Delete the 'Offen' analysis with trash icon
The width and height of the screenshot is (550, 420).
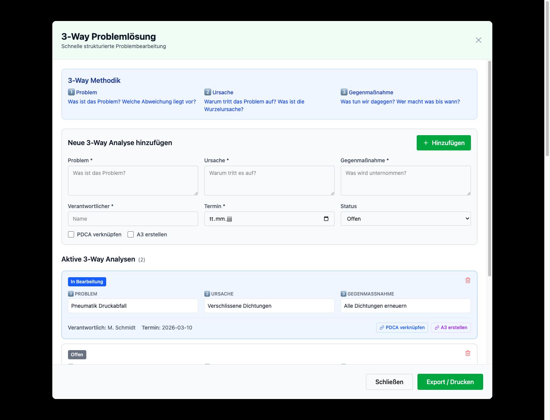click(467, 353)
